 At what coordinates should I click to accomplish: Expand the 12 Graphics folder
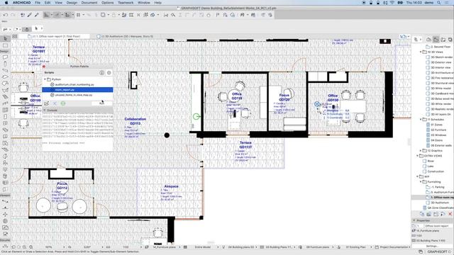point(421,151)
